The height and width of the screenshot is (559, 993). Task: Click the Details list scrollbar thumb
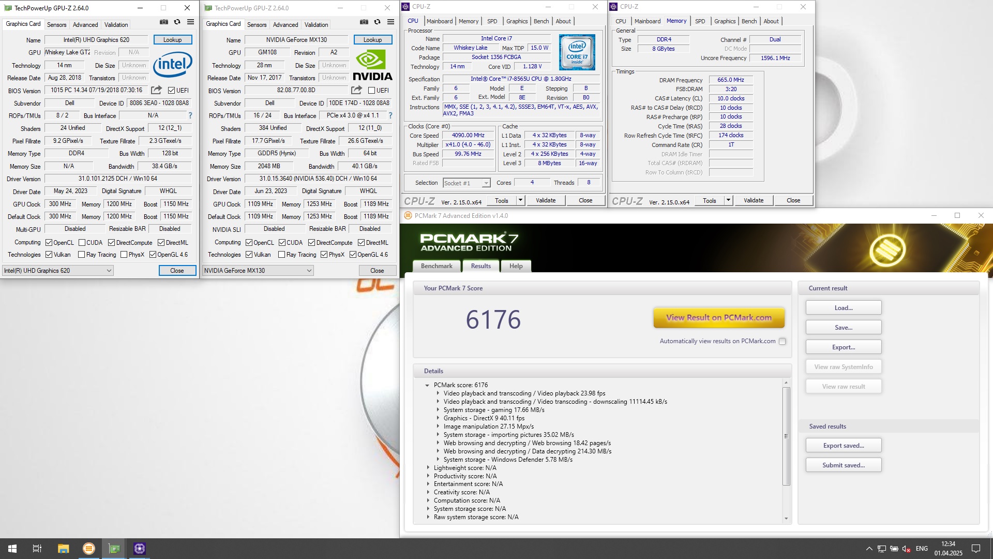tap(786, 436)
